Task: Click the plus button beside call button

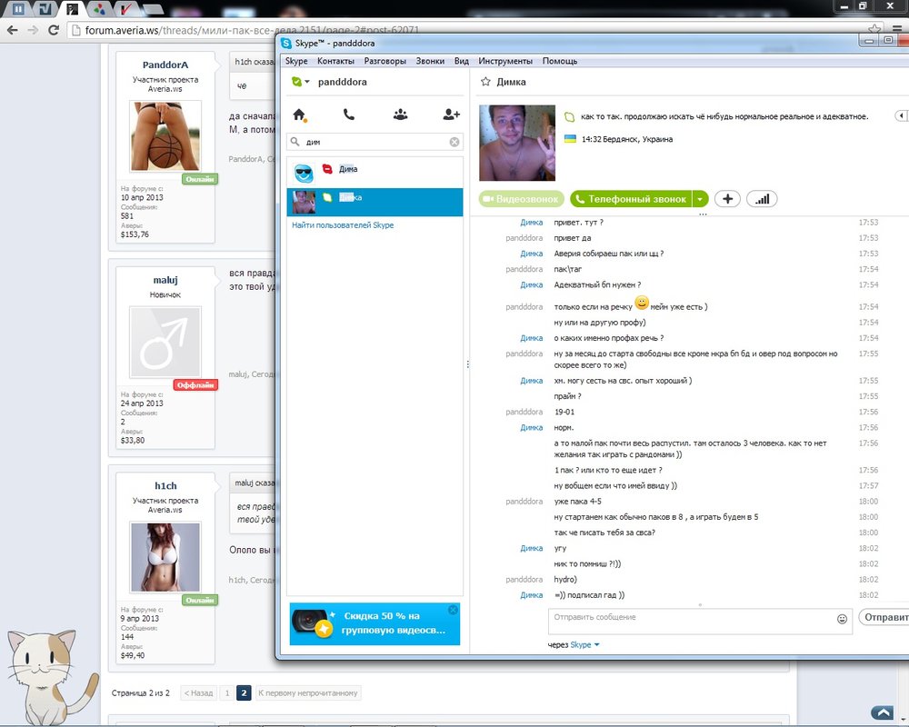Action: 726,199
